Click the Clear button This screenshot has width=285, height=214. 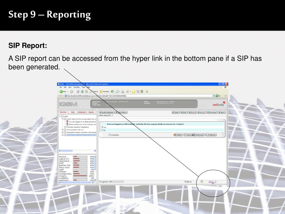tap(187, 135)
